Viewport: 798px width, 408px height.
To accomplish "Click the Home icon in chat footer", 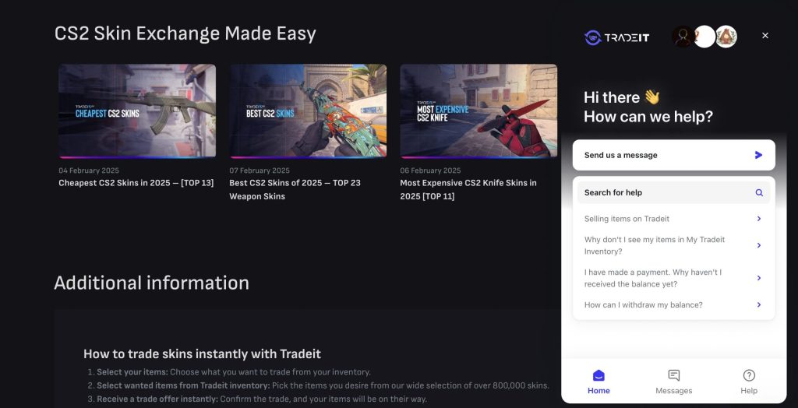I will click(598, 376).
